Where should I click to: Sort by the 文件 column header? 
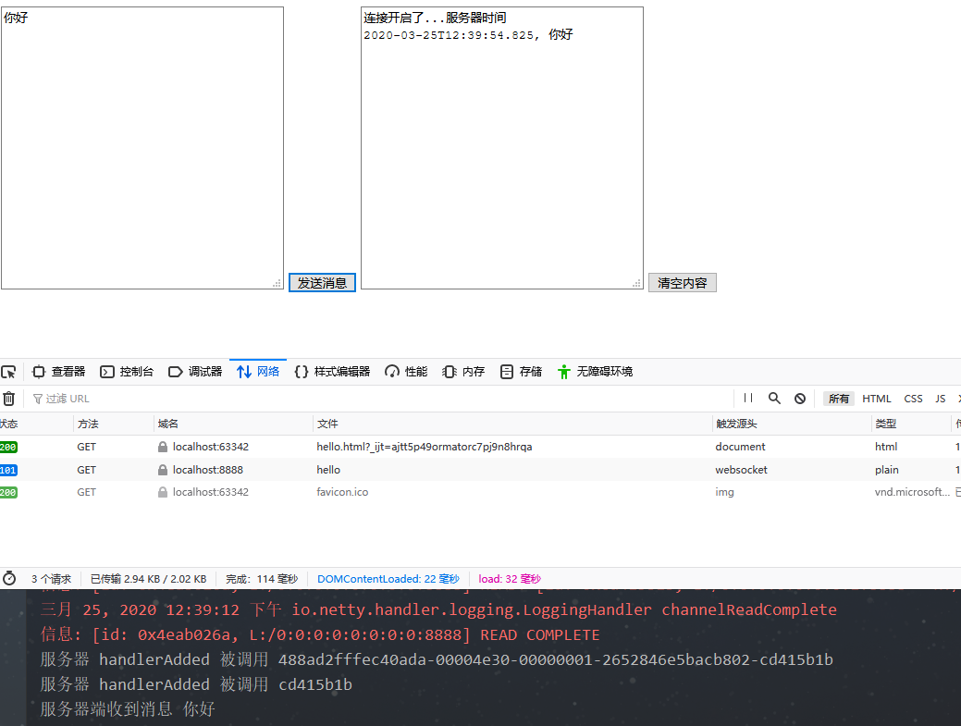pos(512,424)
